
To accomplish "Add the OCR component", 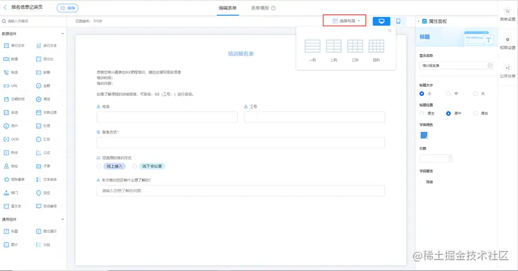I will pyautogui.click(x=11, y=139).
